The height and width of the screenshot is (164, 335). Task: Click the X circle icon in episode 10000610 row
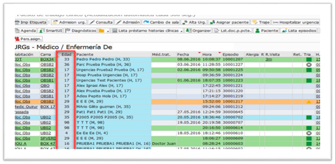(x=309, y=133)
